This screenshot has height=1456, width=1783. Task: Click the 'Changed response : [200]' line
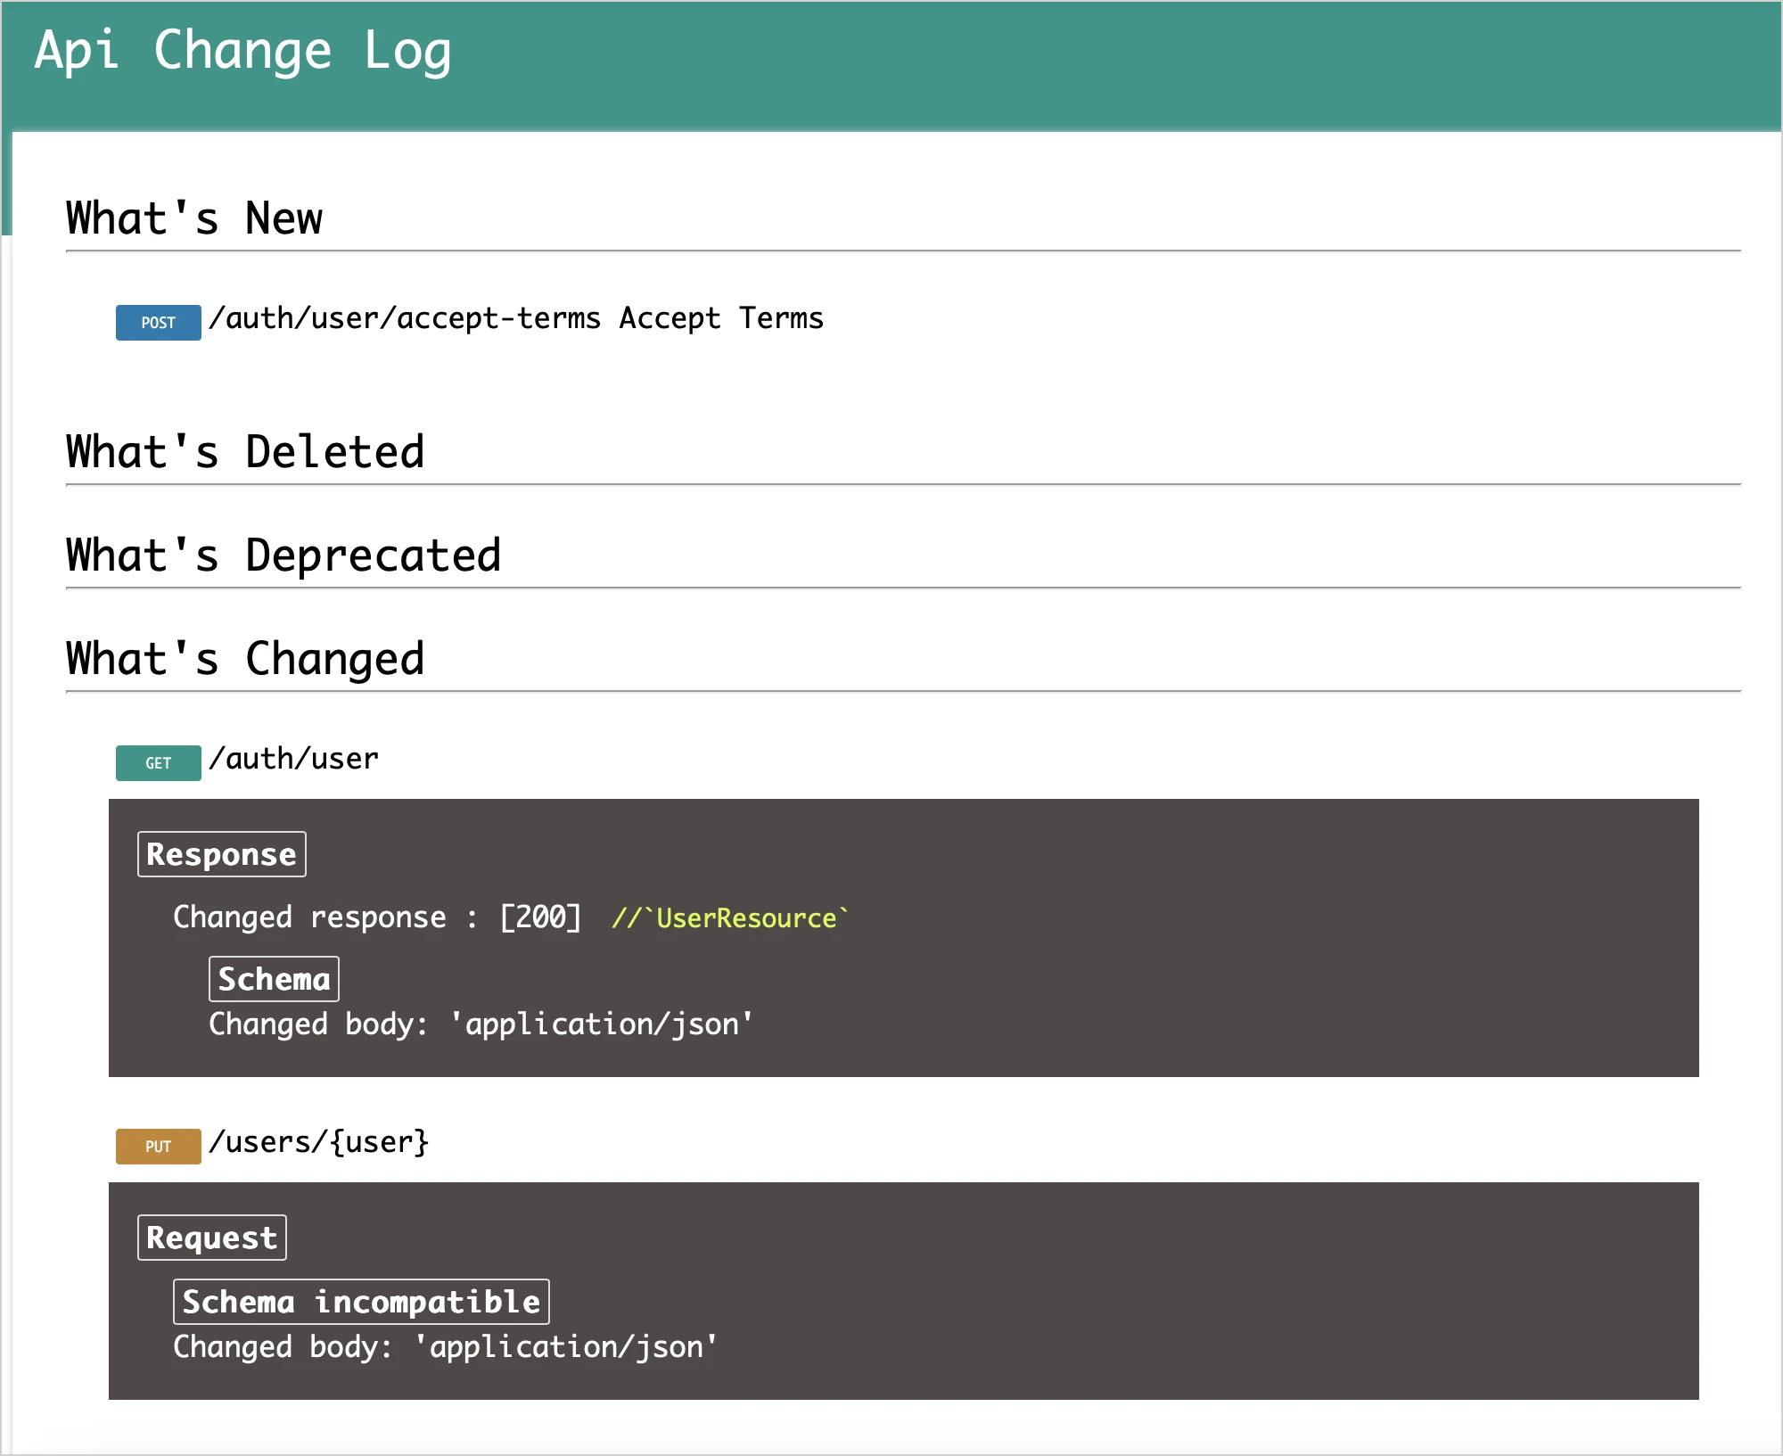[377, 917]
